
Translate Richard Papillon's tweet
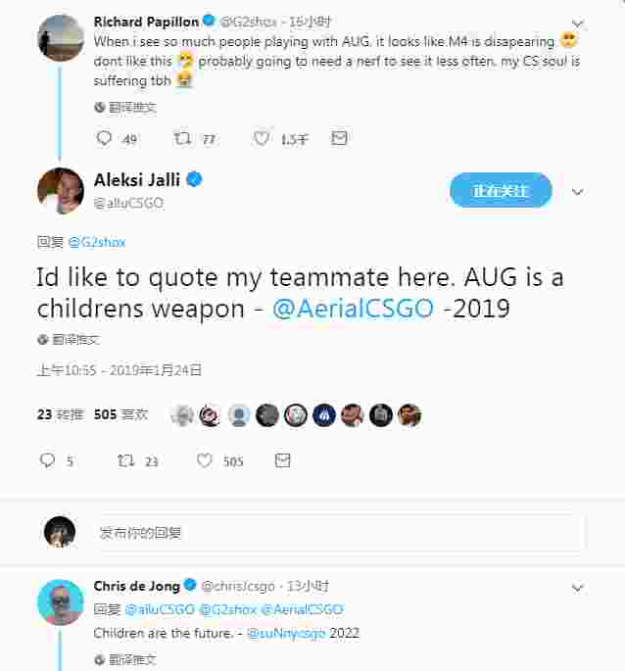coord(125,108)
